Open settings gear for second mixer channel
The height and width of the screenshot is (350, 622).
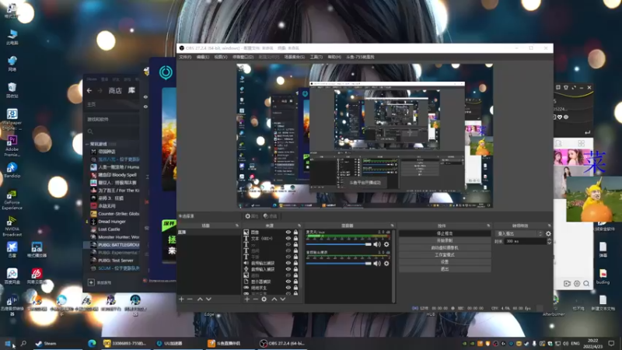tap(386, 264)
